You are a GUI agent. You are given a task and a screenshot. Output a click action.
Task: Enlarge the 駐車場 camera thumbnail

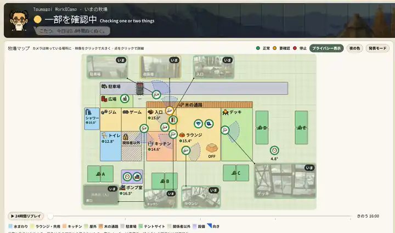coord(108,67)
